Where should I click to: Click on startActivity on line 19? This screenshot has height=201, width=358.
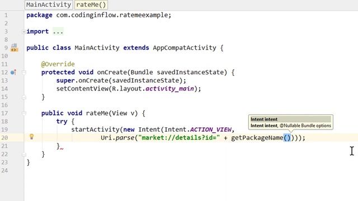pos(95,130)
